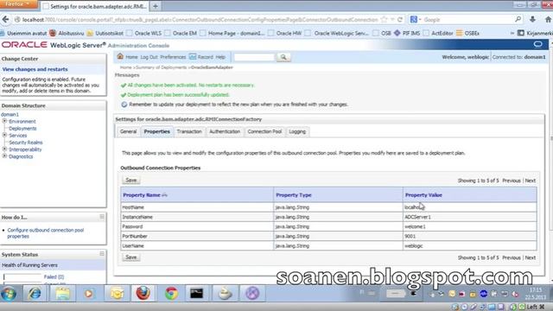
Task: Click the Failed (0) health link
Action: click(54, 276)
